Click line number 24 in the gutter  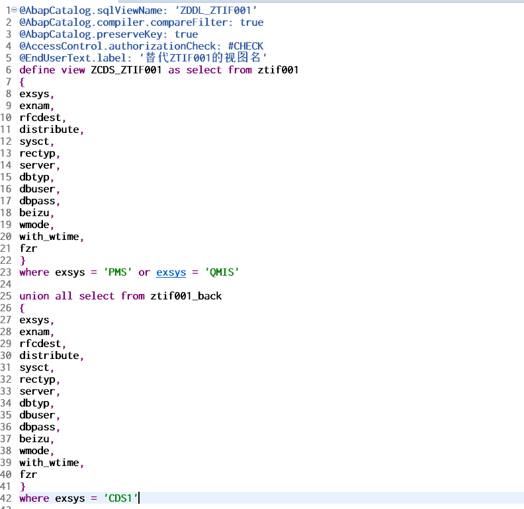point(6,284)
